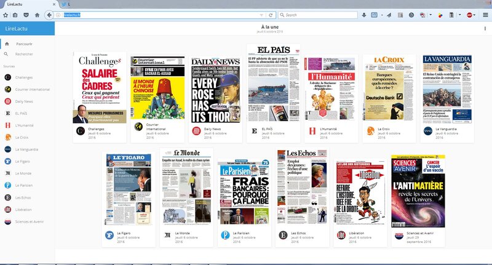492x265 pixels.
Task: Open the Le Figaro front page thumbnail
Action: coord(129,189)
